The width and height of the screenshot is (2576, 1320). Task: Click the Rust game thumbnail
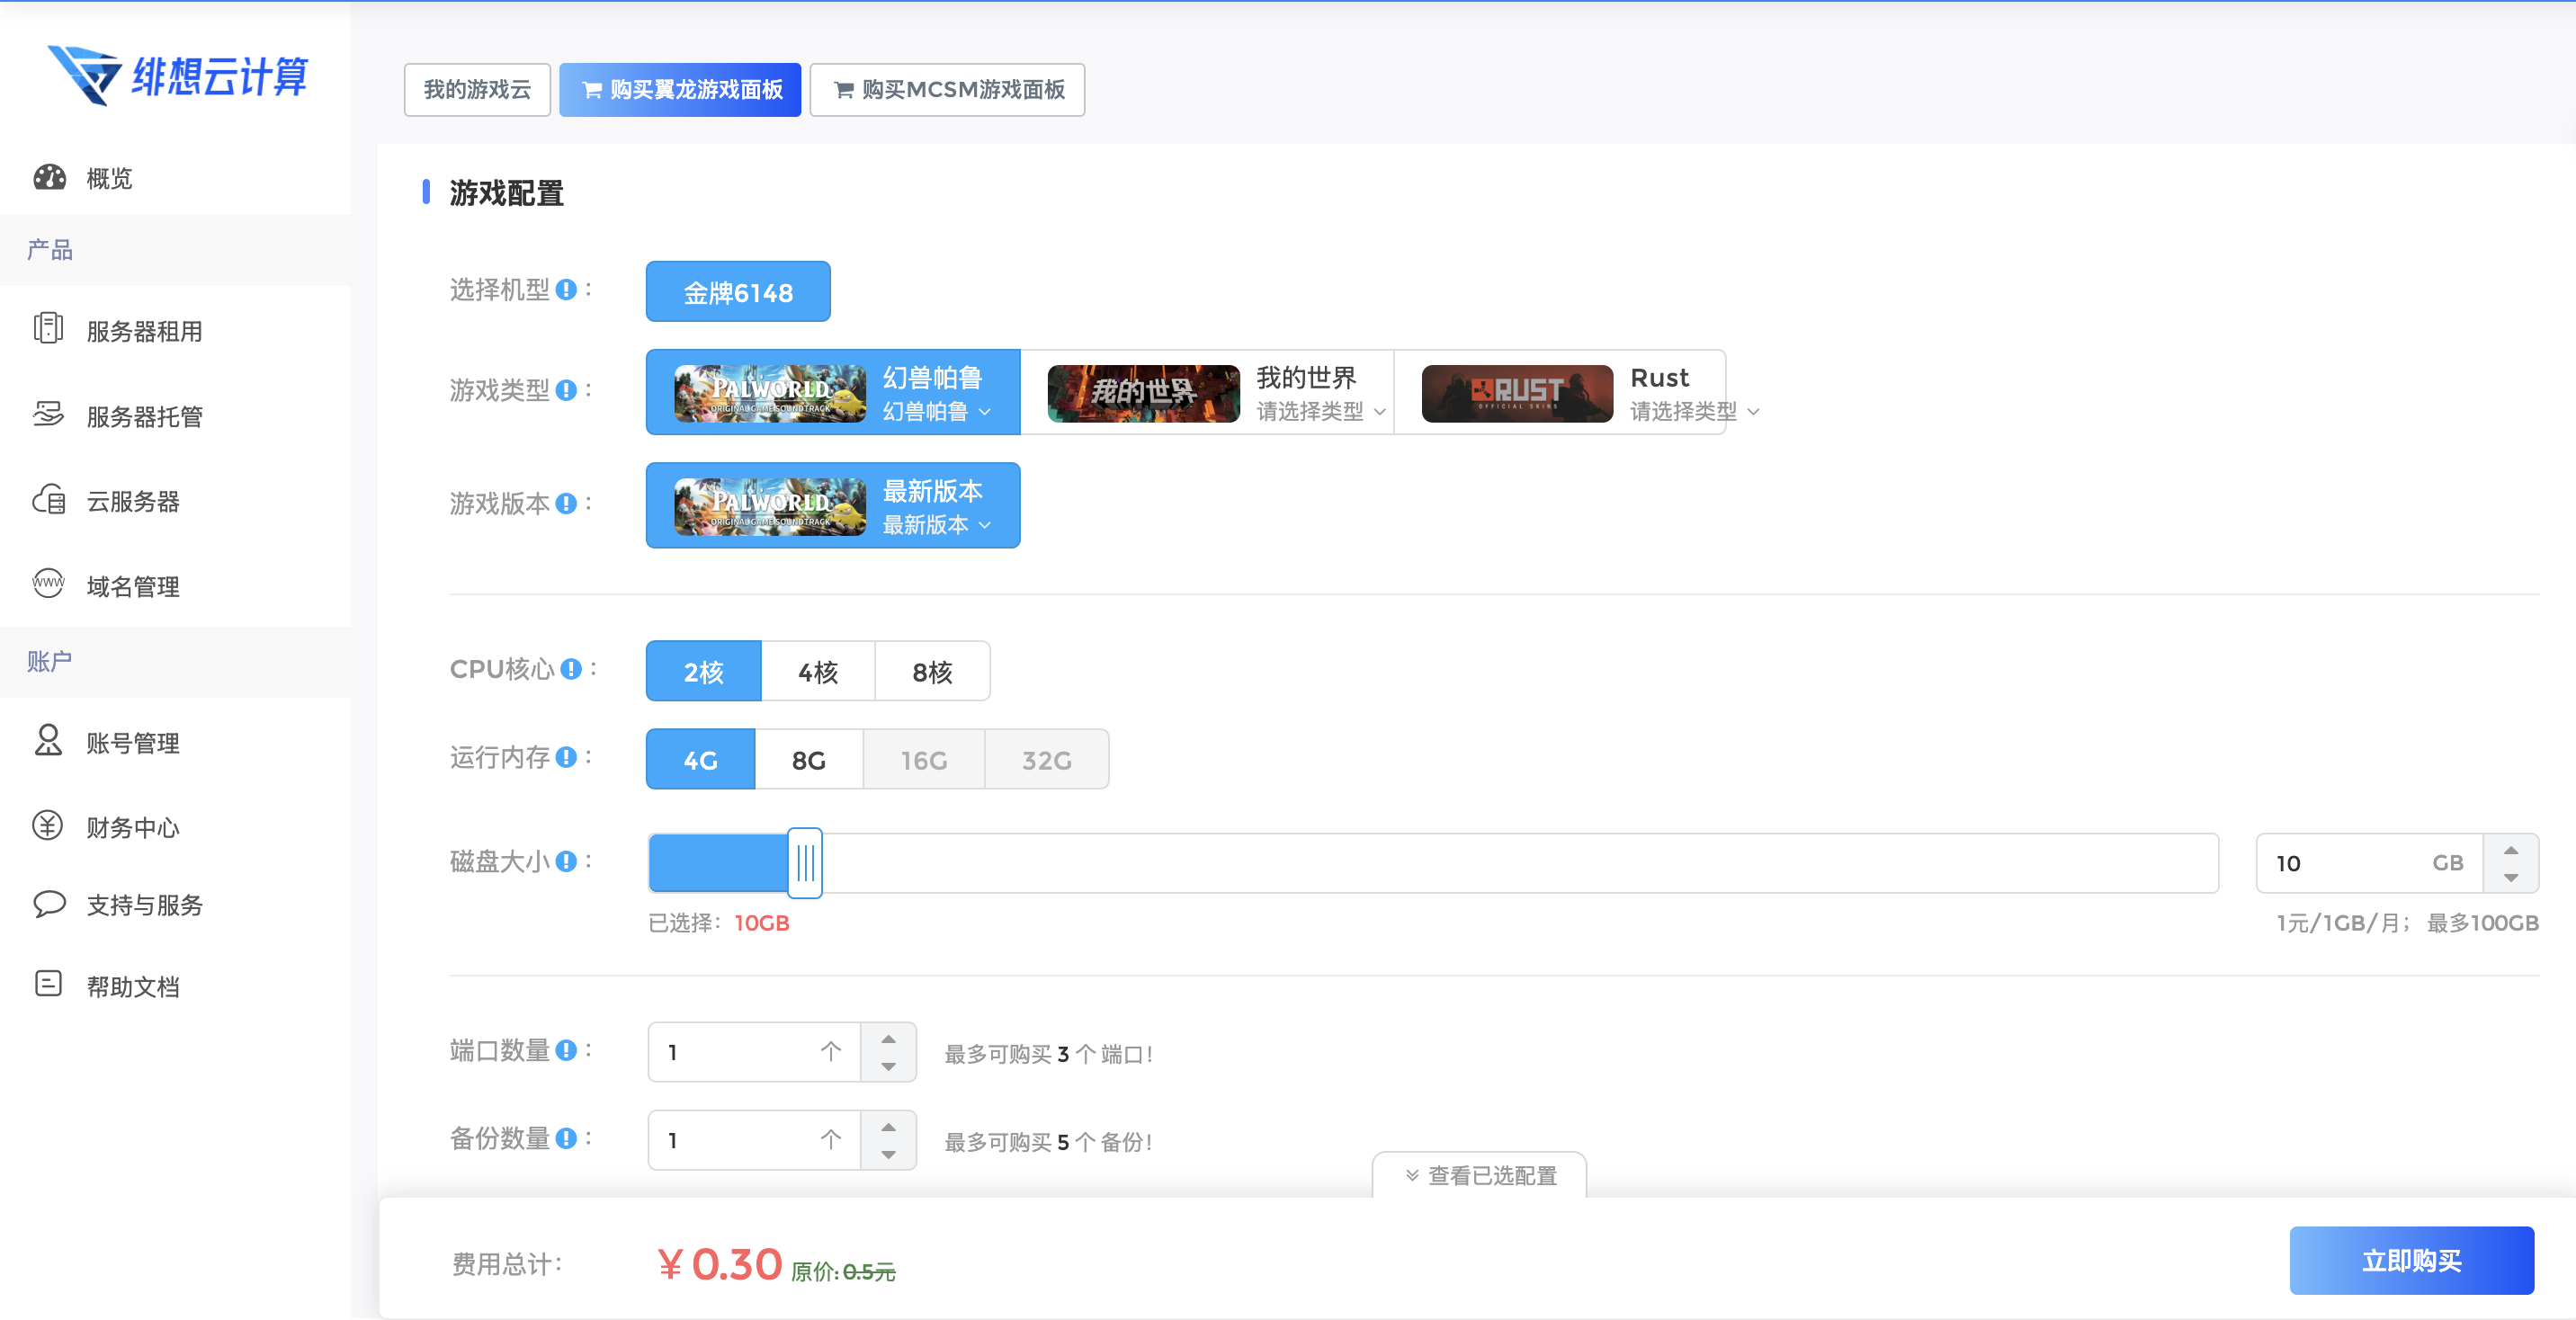point(1517,393)
